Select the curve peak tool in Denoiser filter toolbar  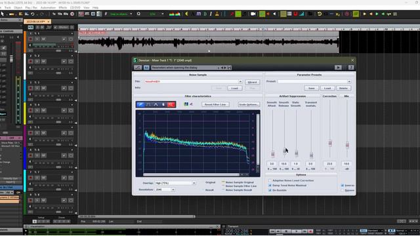tap(156, 104)
